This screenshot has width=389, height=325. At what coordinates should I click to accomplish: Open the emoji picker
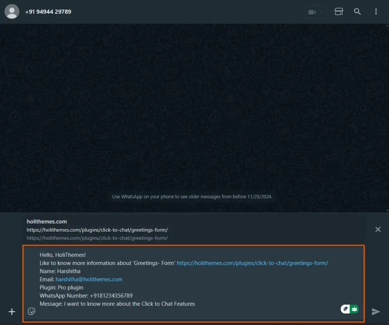pyautogui.click(x=32, y=311)
